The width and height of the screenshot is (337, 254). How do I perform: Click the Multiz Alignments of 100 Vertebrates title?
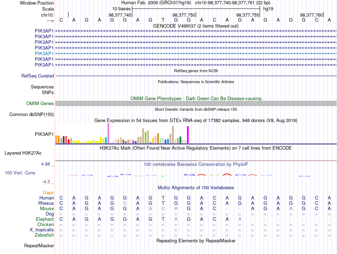tap(196, 188)
